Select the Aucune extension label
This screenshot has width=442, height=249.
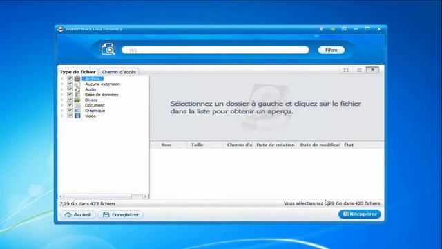tap(103, 84)
